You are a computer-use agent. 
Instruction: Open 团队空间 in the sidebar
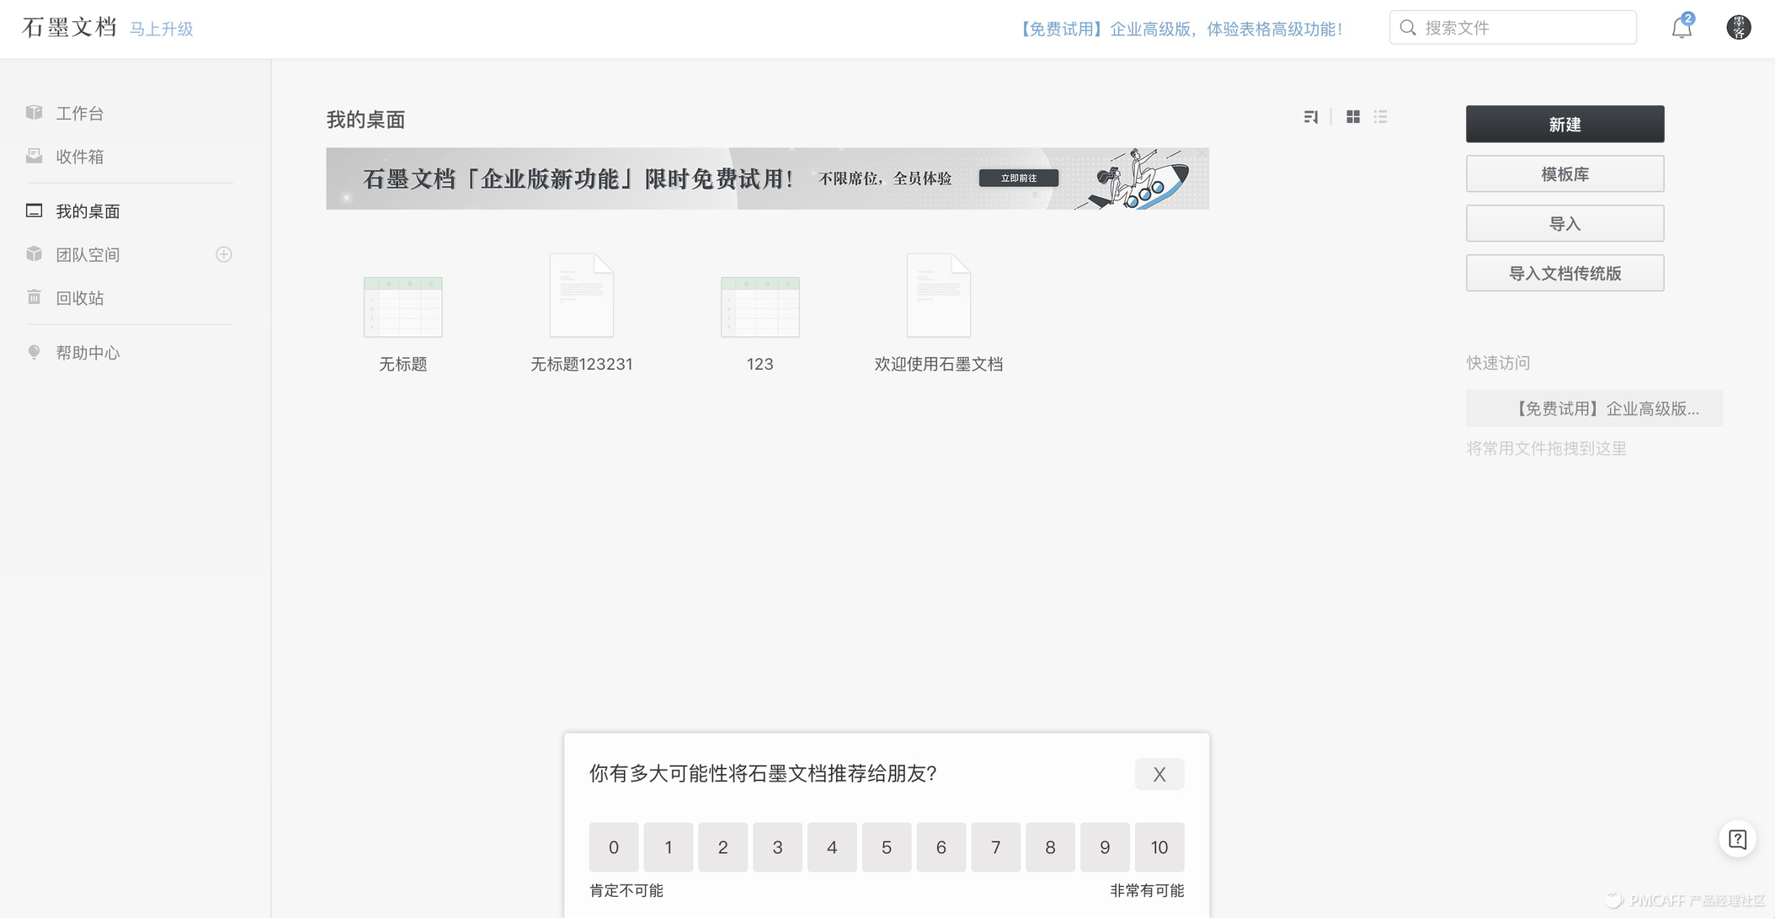(x=88, y=254)
